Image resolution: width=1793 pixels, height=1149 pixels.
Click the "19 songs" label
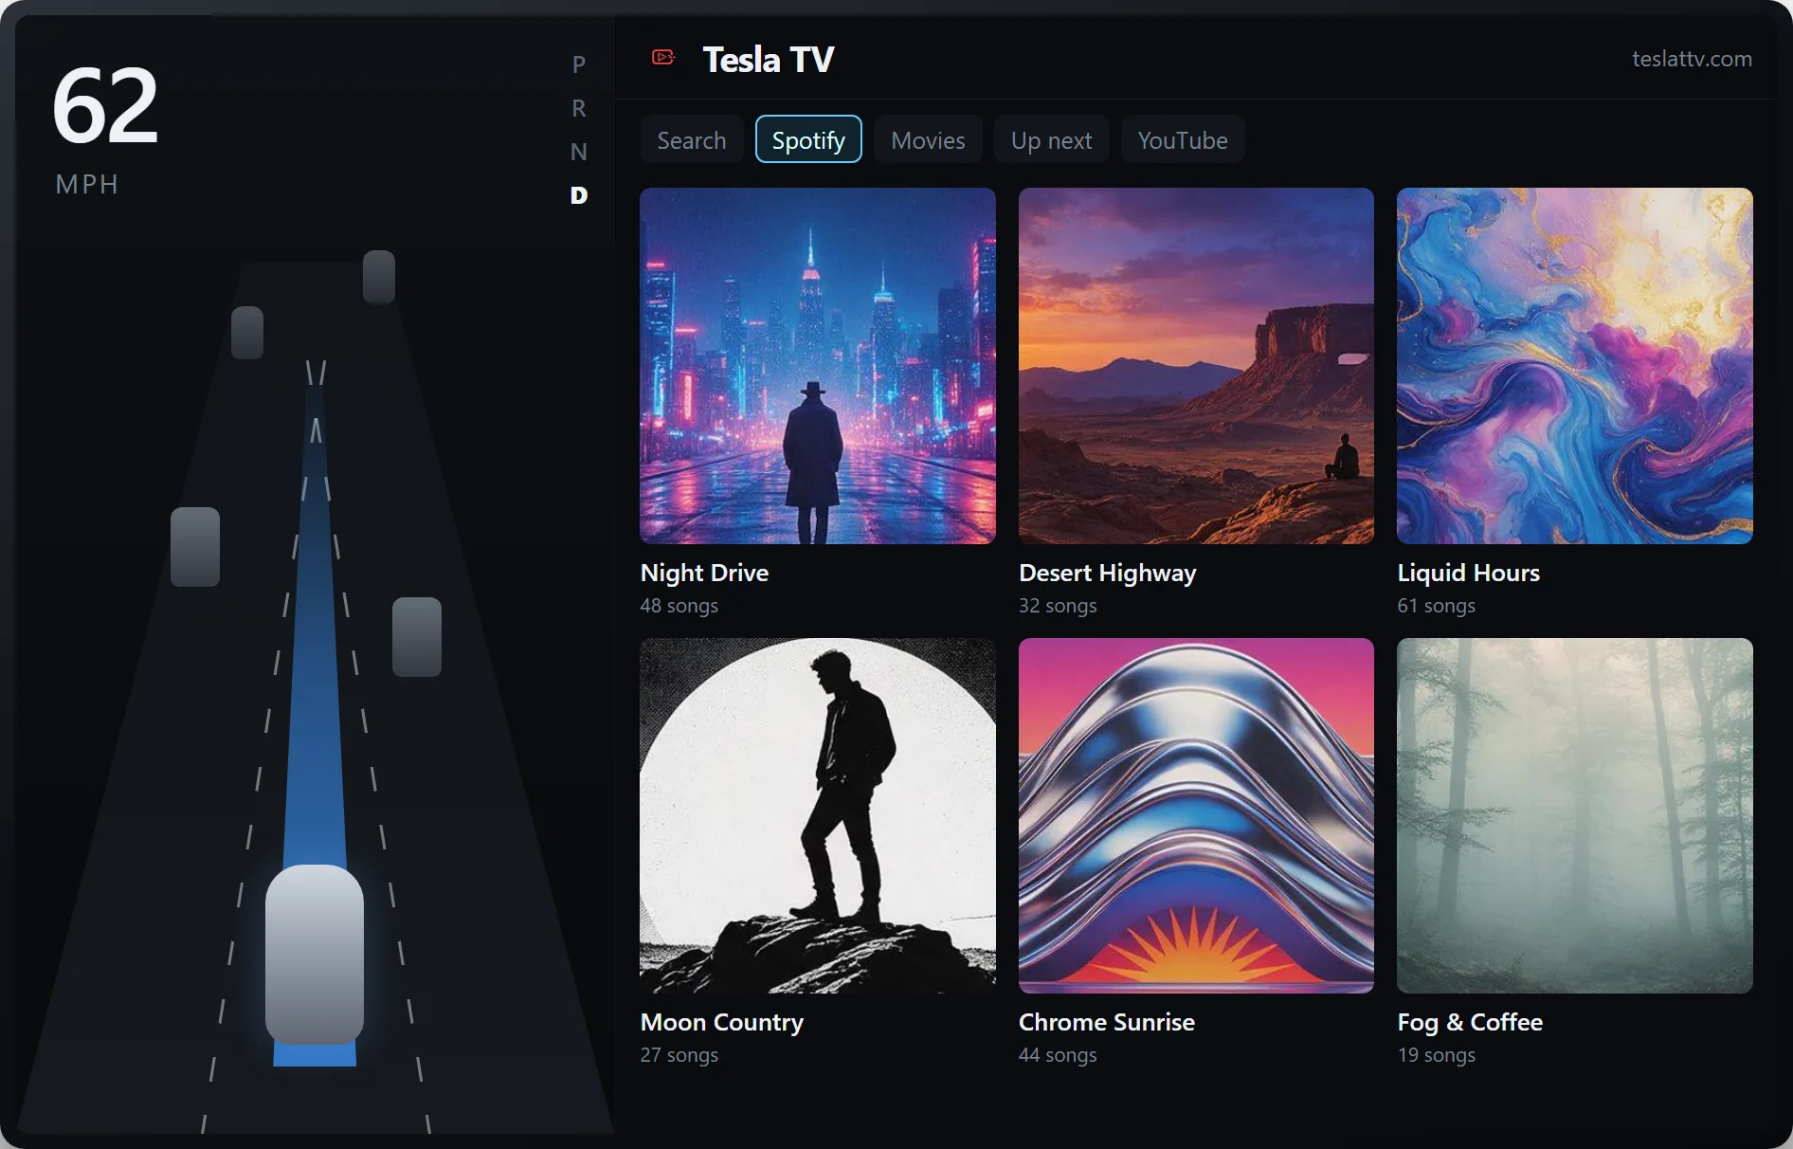click(1436, 1055)
